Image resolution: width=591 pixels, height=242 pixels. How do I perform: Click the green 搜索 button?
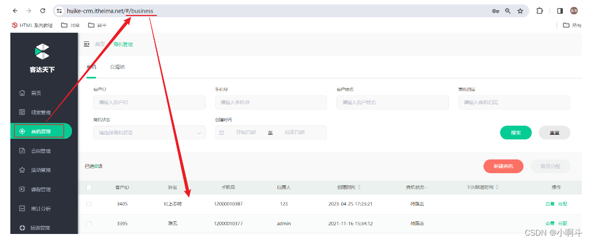click(516, 132)
